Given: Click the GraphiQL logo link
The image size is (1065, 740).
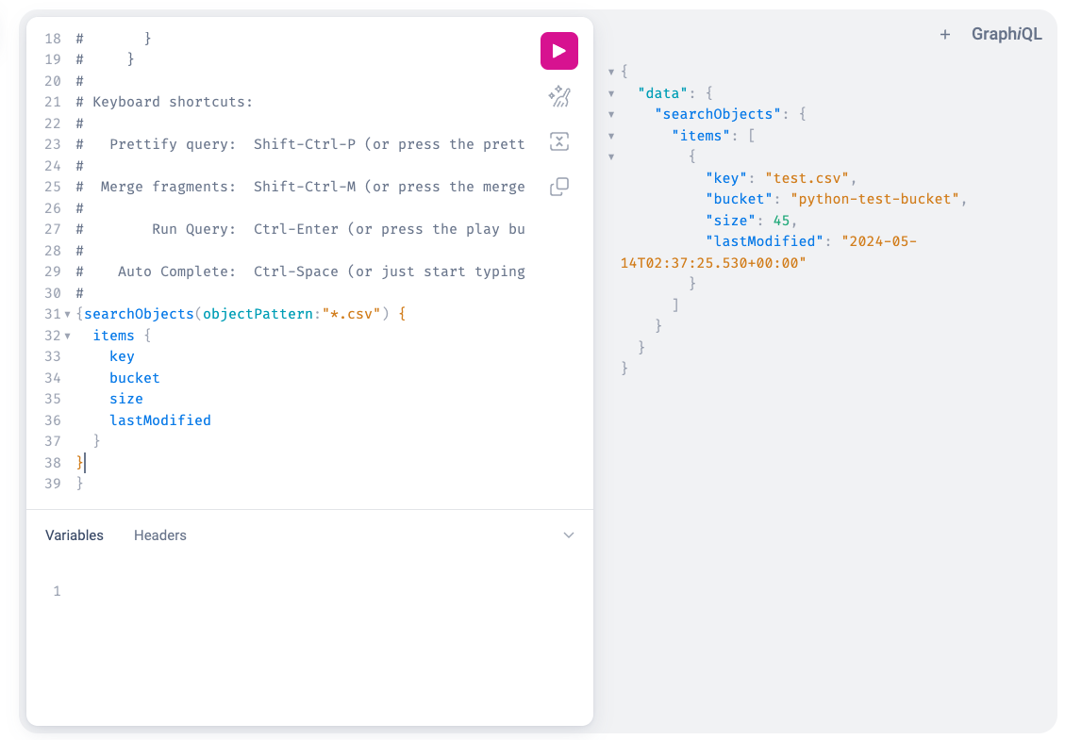Looking at the screenshot, I should pos(1007,35).
